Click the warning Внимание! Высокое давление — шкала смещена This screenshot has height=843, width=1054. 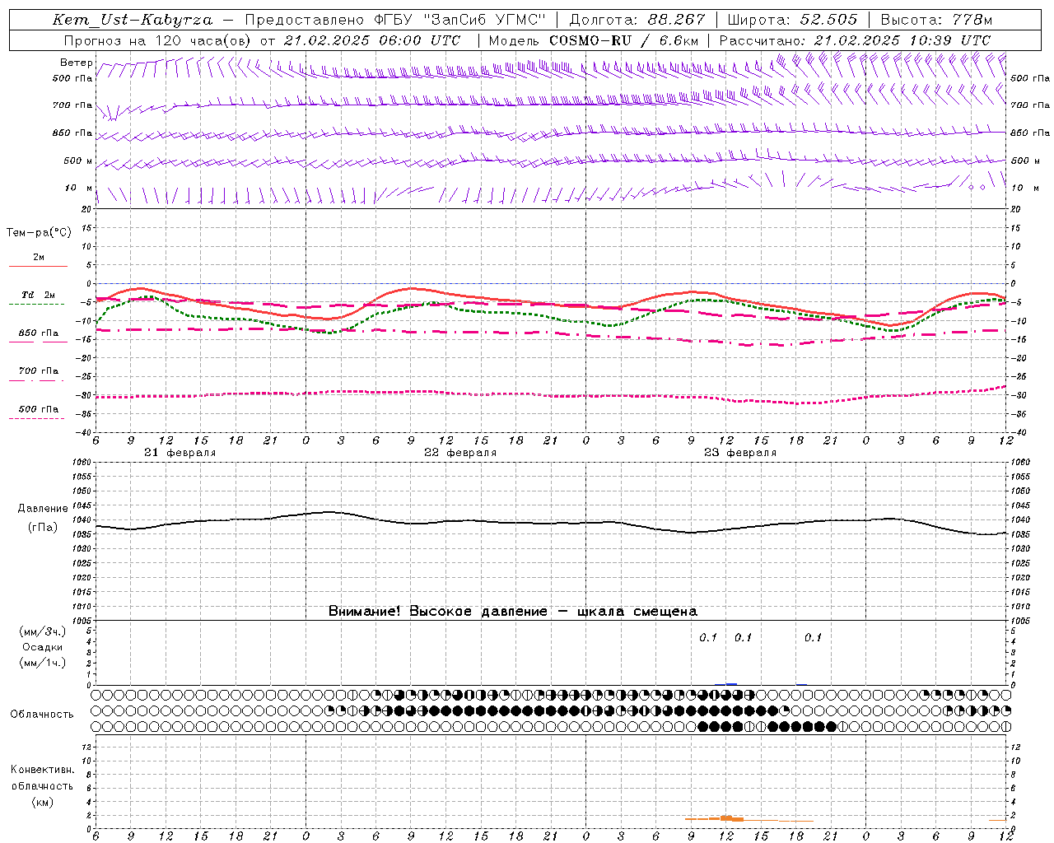coord(513,612)
